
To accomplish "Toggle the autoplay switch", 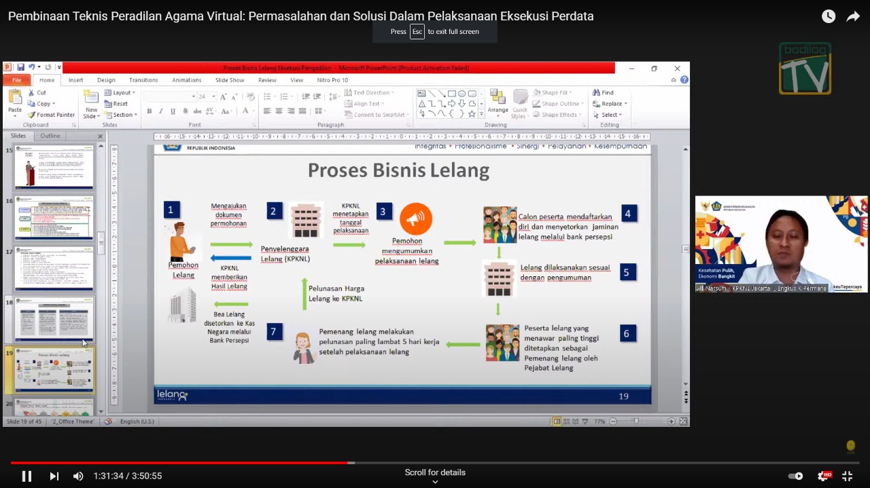I will coord(795,476).
